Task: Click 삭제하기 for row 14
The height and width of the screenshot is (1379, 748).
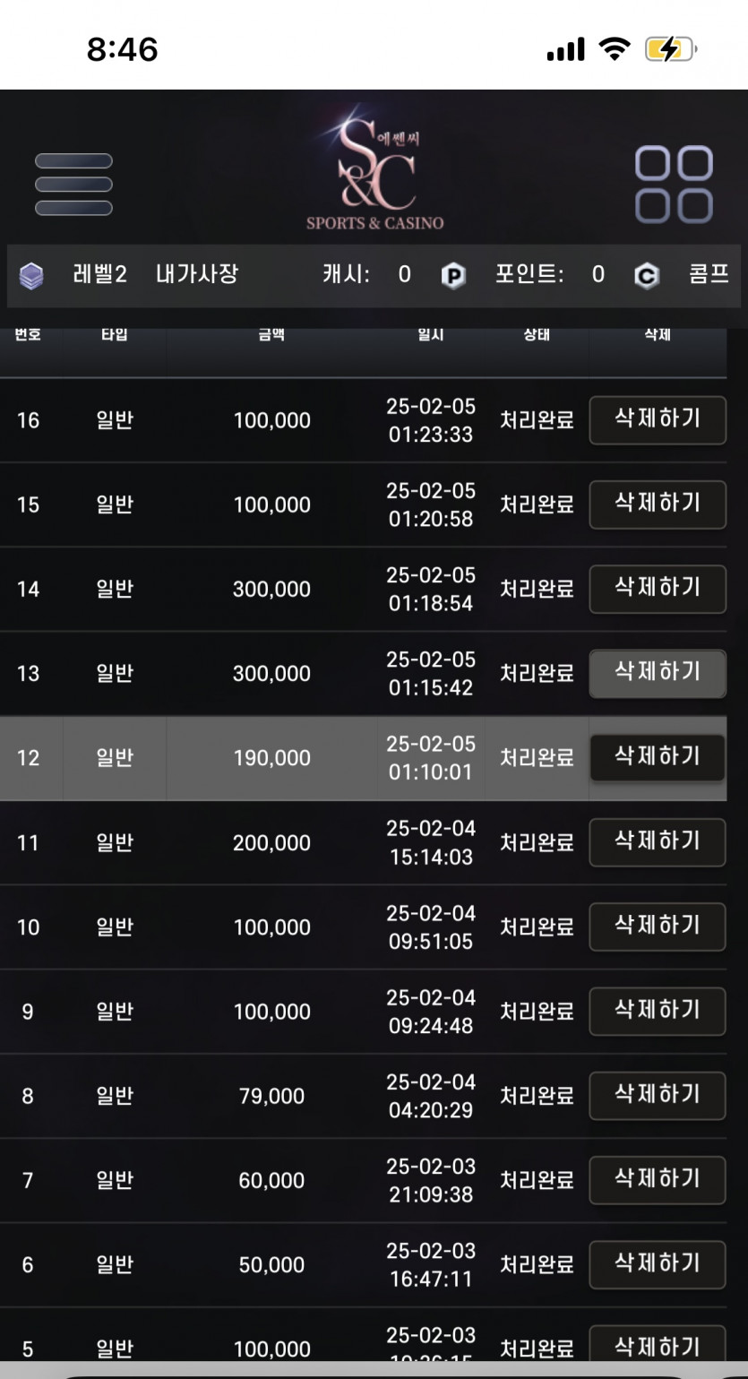Action: (658, 589)
